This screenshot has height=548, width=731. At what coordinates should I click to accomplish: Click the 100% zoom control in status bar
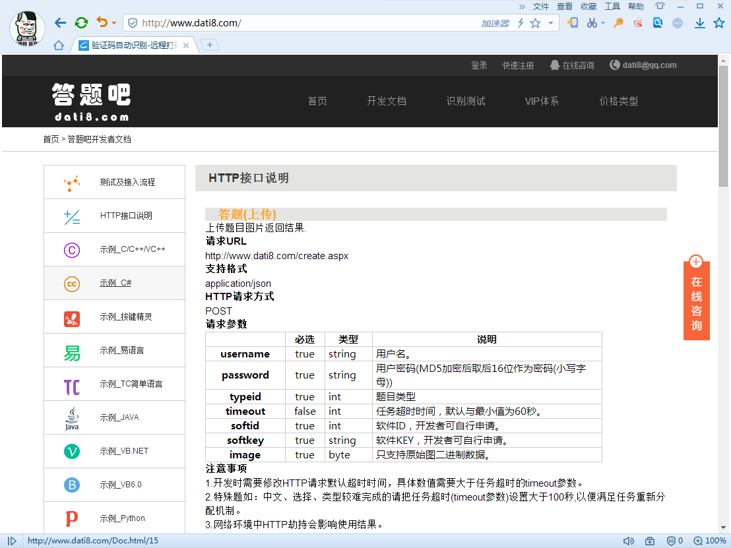[x=709, y=541]
